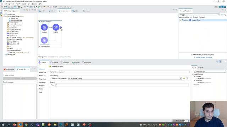This screenshot has width=227, height=127.
Task: Switch to the Configuration XML view
Action: point(65,57)
